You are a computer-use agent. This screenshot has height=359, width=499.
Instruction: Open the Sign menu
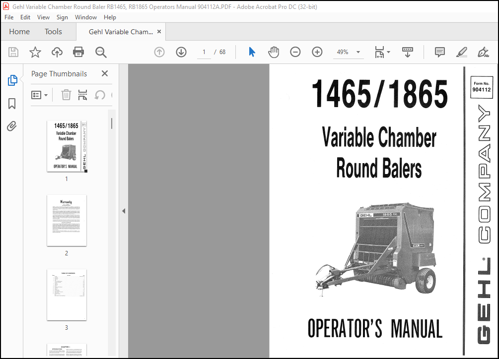pos(62,17)
